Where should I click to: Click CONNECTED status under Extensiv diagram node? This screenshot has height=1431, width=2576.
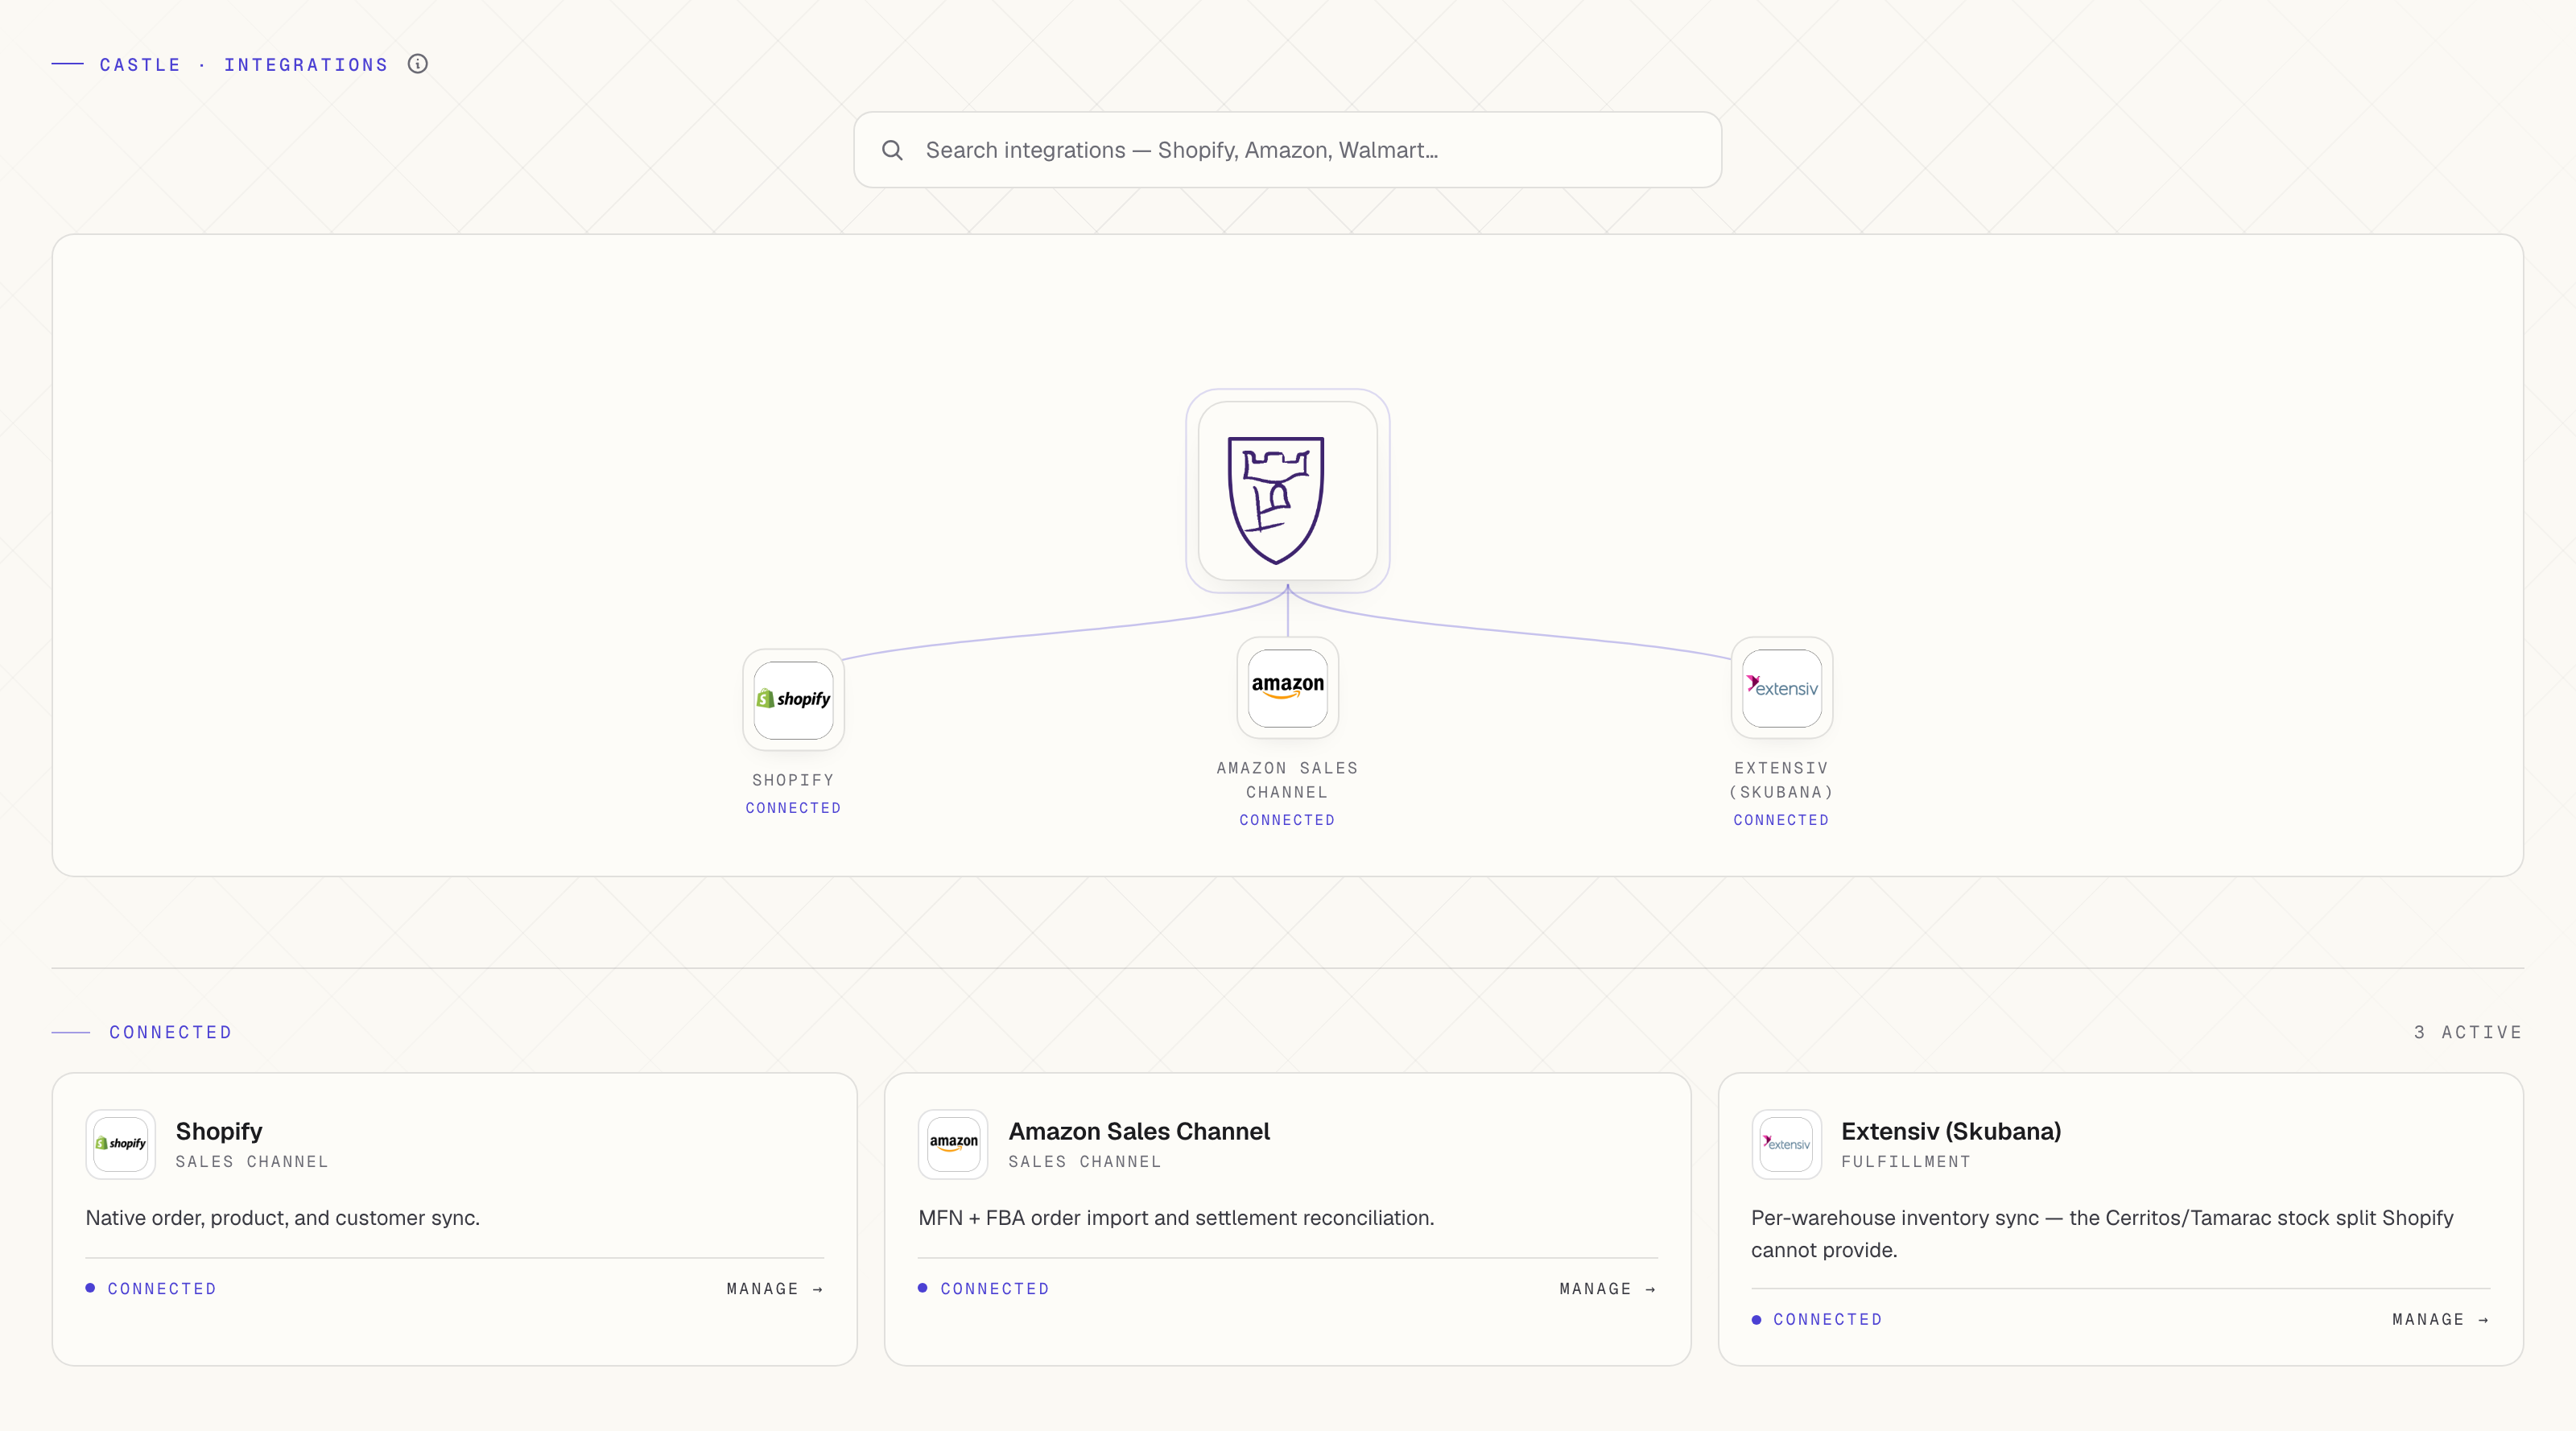tap(1781, 820)
